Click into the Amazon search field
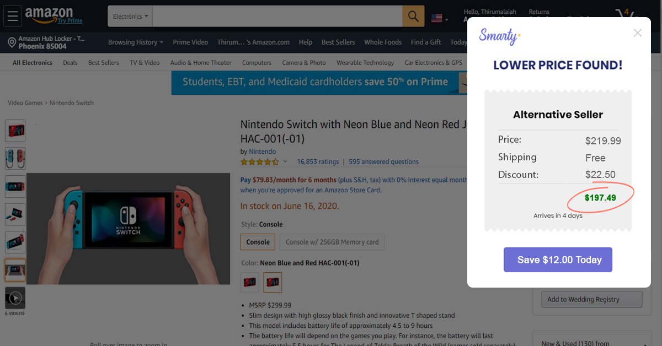 [x=277, y=17]
